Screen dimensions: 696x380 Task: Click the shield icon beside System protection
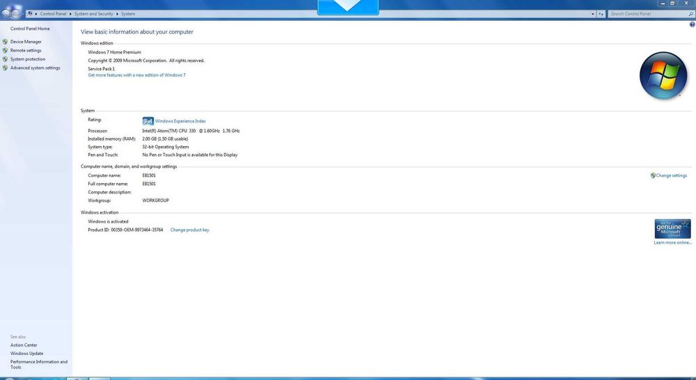point(5,59)
